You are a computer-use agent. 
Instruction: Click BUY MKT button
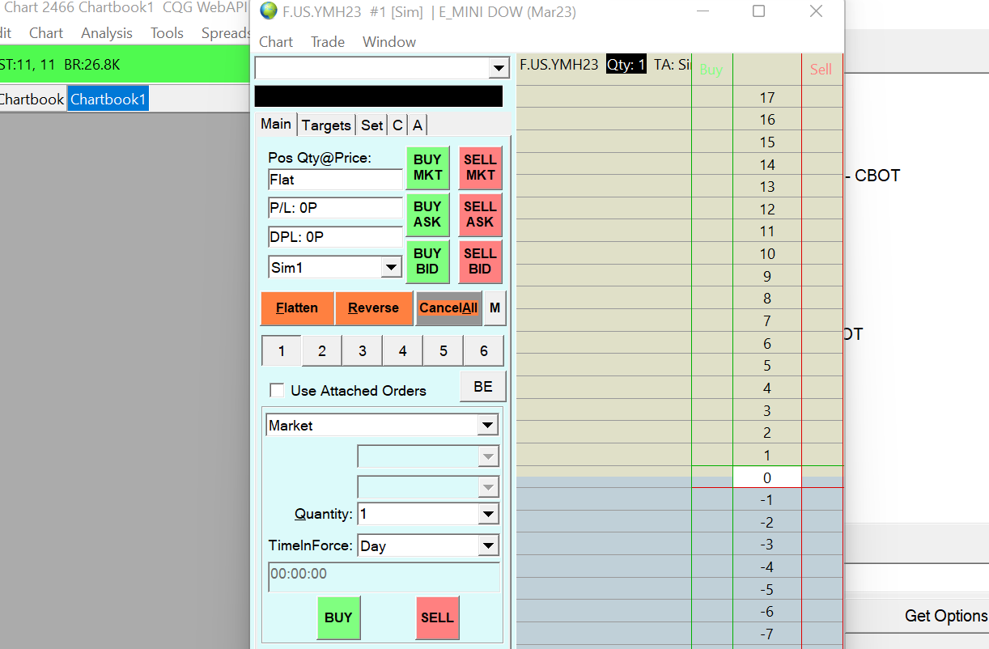click(x=427, y=168)
